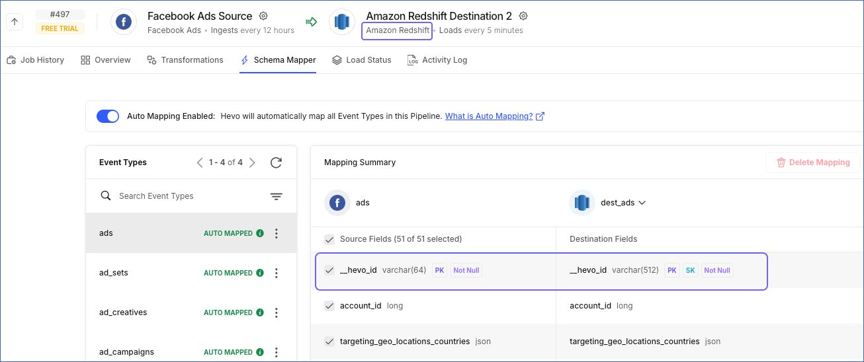Click the green pipeline arrow icon
Viewport: 864px width, 362px height.
(x=311, y=22)
